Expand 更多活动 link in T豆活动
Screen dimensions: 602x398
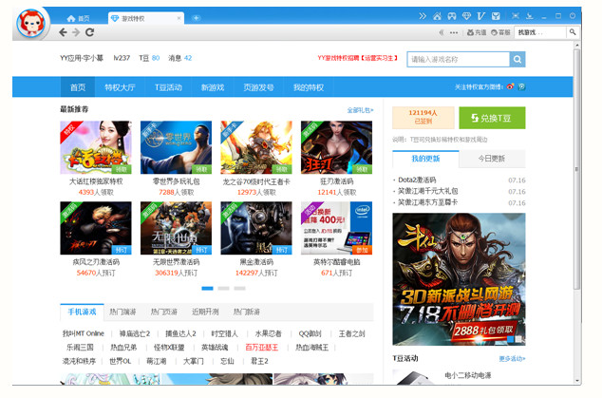click(x=511, y=359)
